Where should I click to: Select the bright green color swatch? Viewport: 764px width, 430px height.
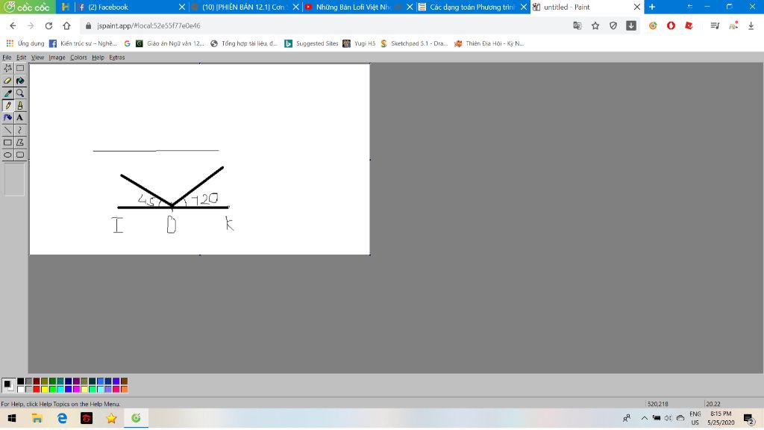53,389
